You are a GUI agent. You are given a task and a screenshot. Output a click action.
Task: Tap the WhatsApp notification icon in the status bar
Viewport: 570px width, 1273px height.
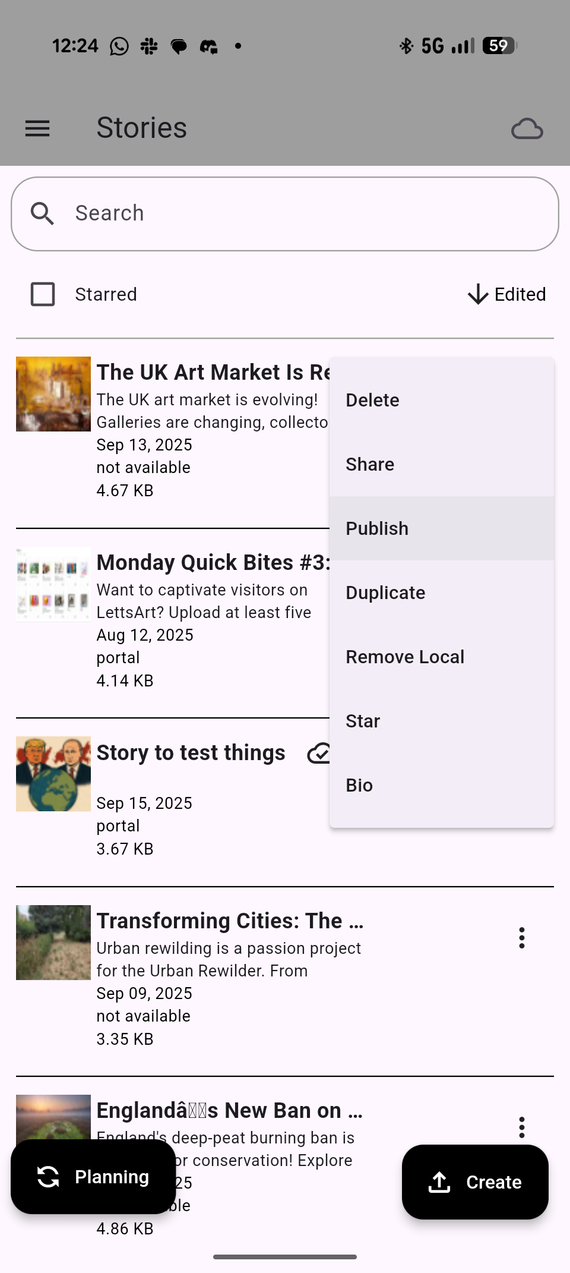119,46
